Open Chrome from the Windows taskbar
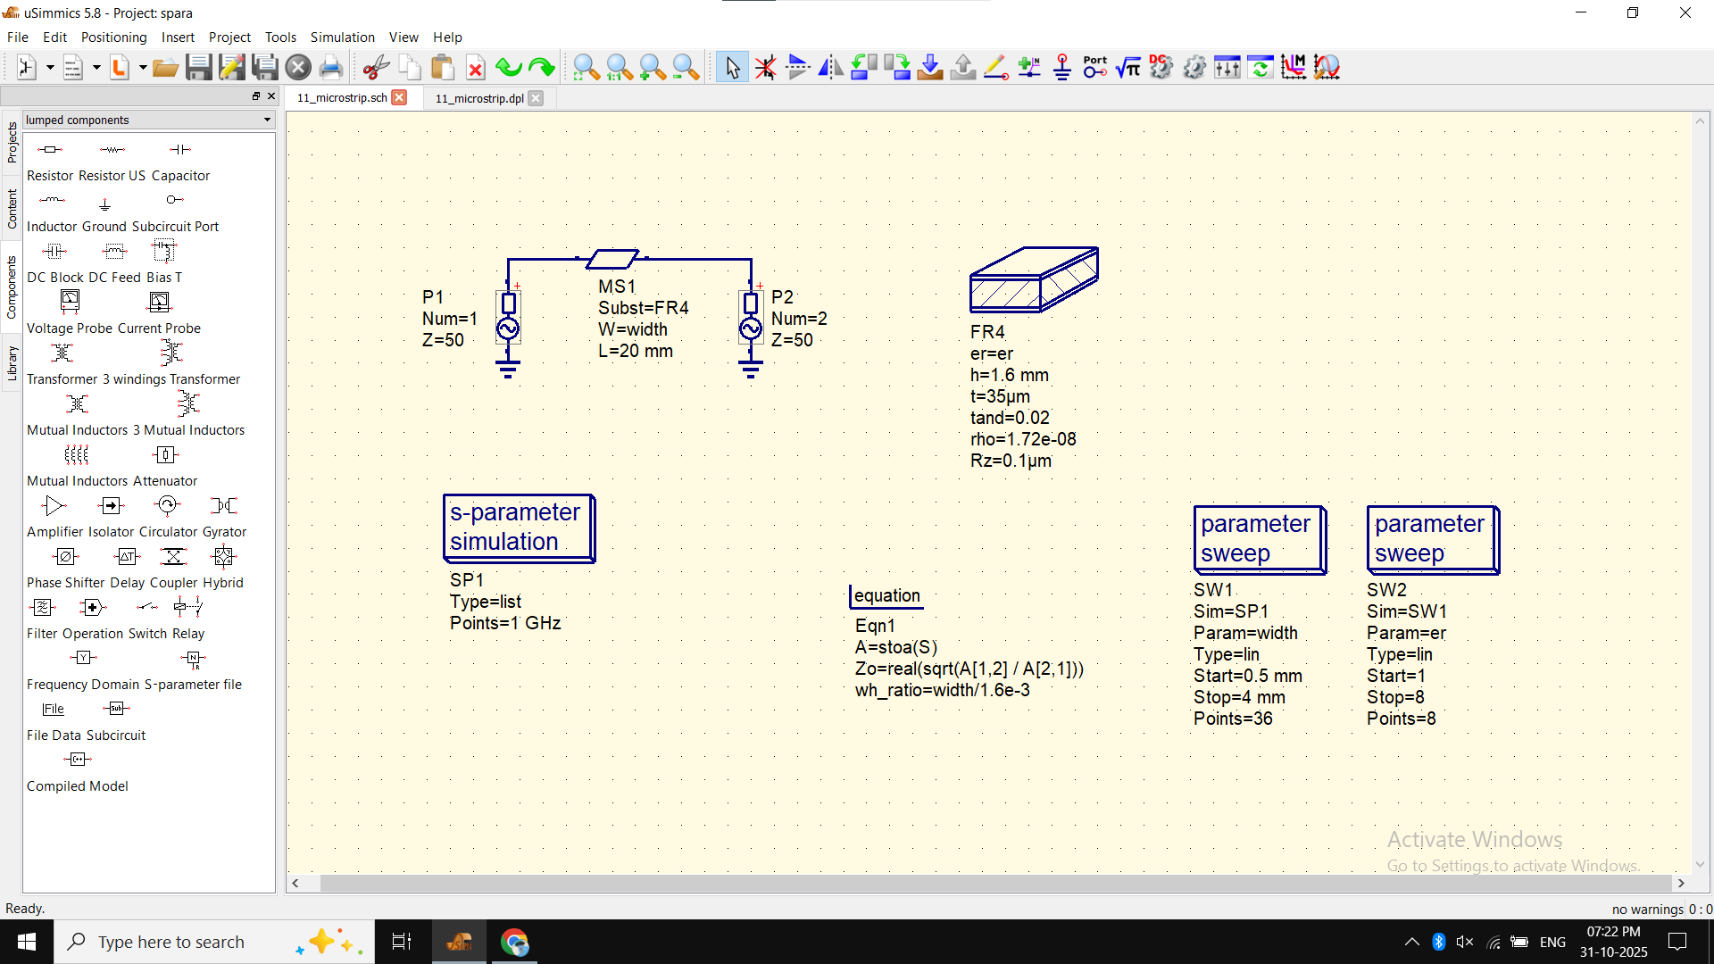Image resolution: width=1714 pixels, height=964 pixels. click(x=514, y=942)
